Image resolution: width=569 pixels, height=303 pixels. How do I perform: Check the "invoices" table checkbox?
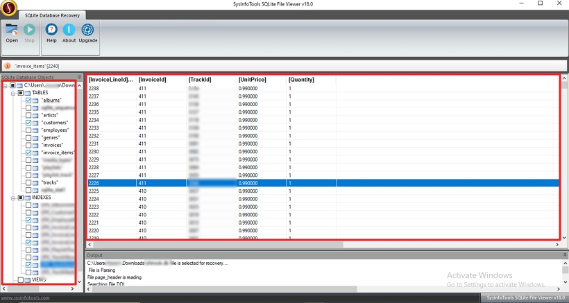click(28, 145)
